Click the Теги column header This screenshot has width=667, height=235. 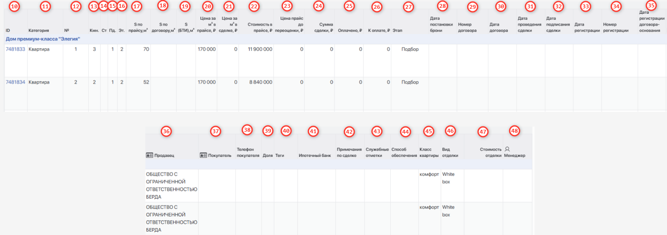click(x=280, y=155)
